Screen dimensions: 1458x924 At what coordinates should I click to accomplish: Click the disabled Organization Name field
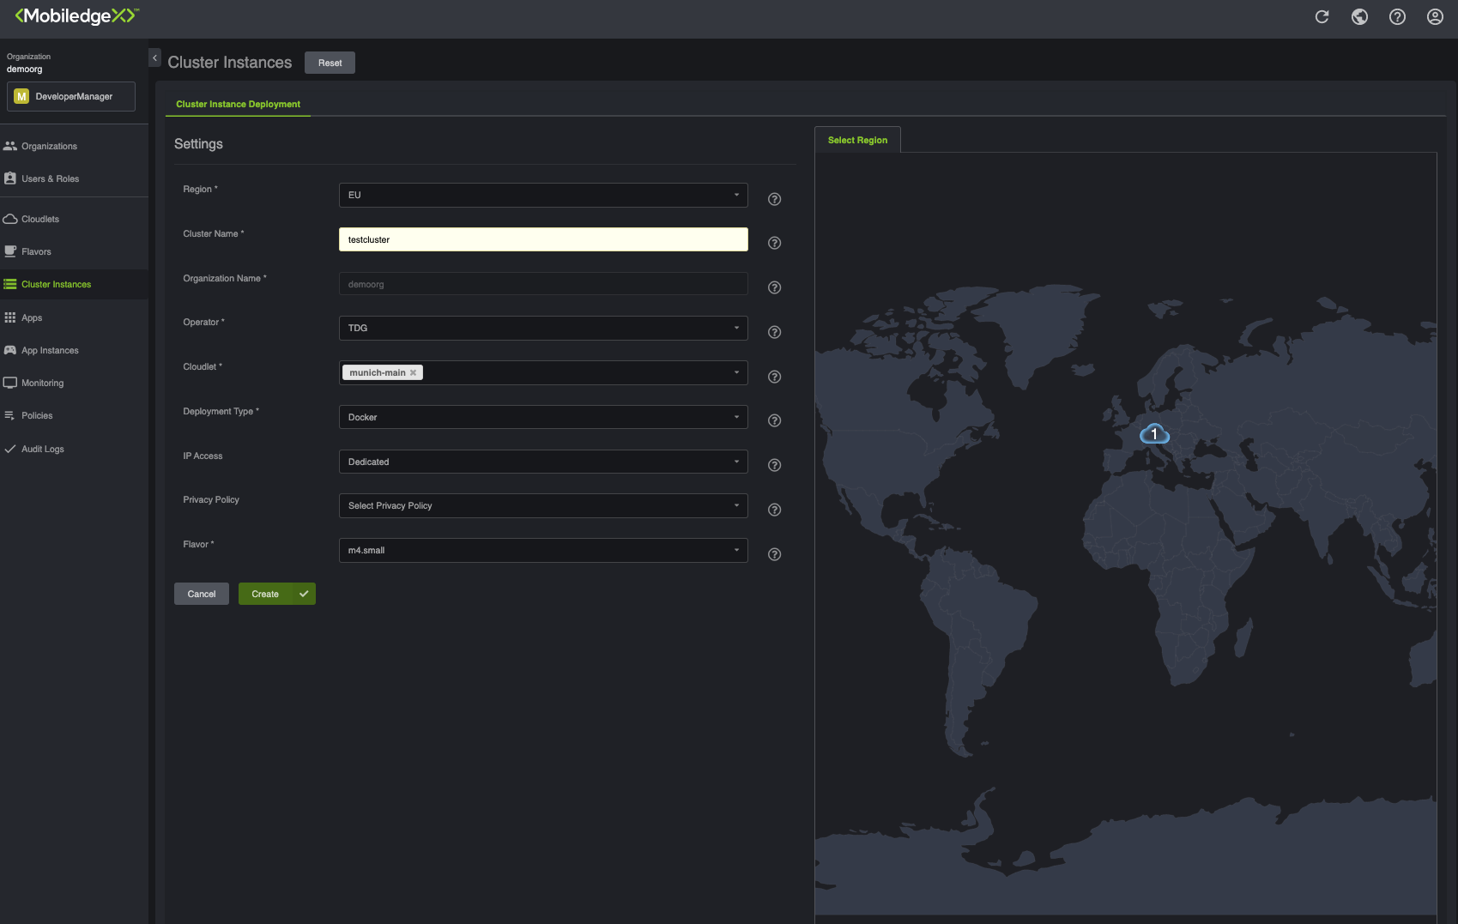[543, 284]
